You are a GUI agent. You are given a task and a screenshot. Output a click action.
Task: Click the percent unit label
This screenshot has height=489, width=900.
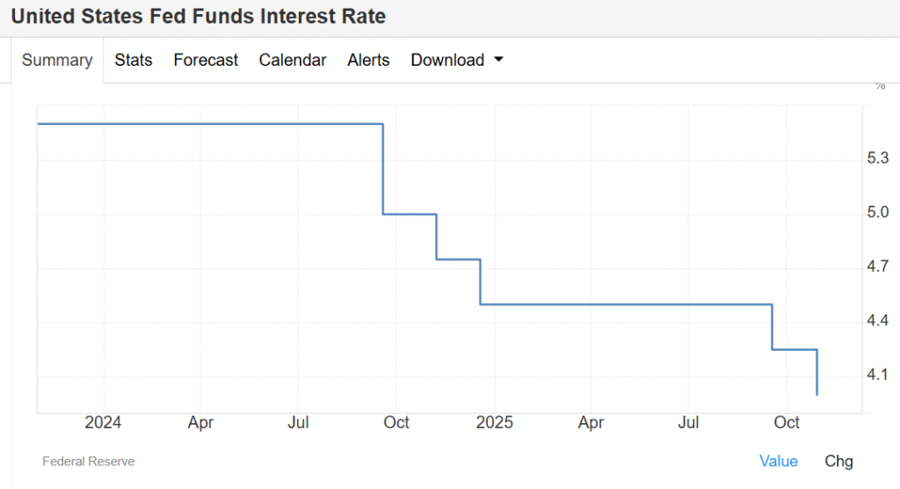click(880, 86)
